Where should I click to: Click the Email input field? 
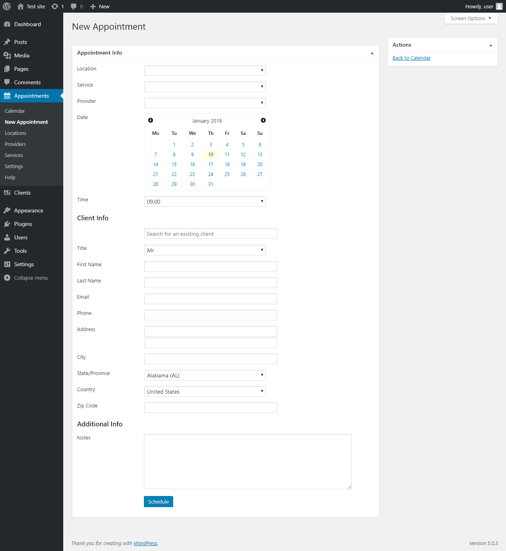click(x=211, y=299)
